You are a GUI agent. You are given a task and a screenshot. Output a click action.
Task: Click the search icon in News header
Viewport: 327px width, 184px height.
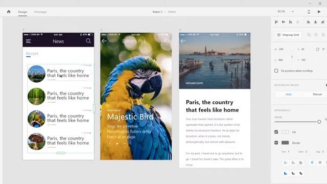click(88, 41)
